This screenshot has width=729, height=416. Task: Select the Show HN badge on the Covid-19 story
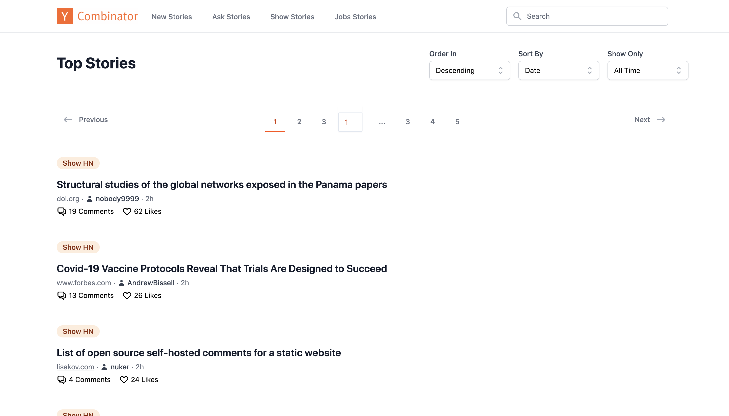78,247
